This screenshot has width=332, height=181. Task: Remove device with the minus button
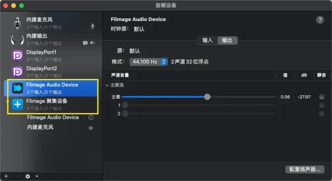tap(18, 176)
